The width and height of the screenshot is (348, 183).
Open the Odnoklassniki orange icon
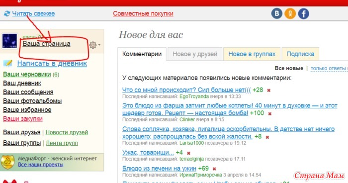pos(290,13)
